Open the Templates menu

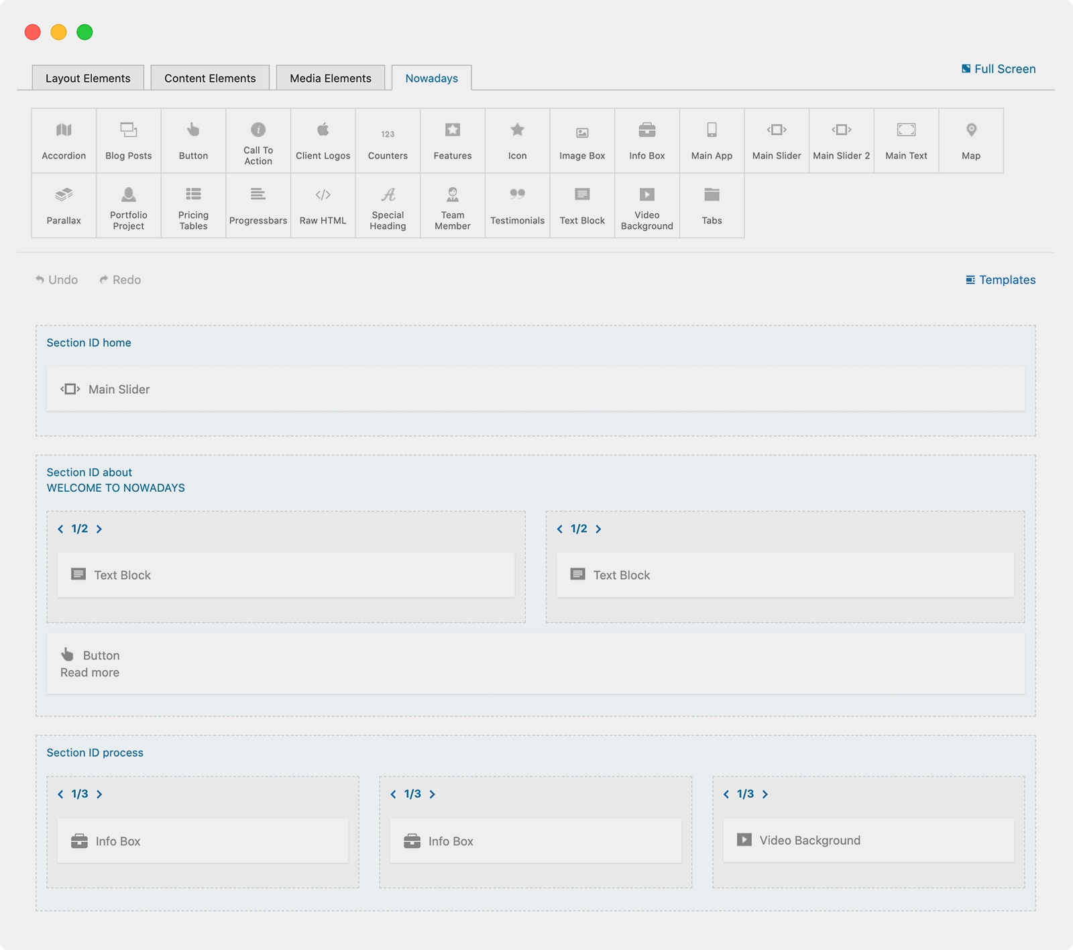1000,280
